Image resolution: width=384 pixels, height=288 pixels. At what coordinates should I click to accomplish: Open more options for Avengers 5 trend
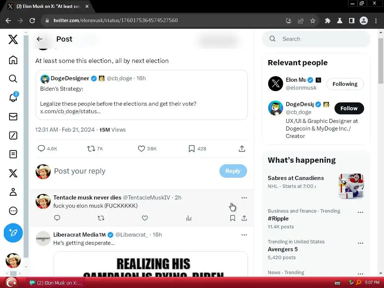[x=360, y=243]
